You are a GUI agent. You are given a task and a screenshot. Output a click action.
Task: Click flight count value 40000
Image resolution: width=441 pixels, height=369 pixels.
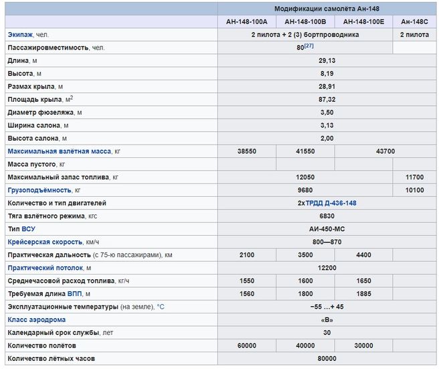pos(305,346)
